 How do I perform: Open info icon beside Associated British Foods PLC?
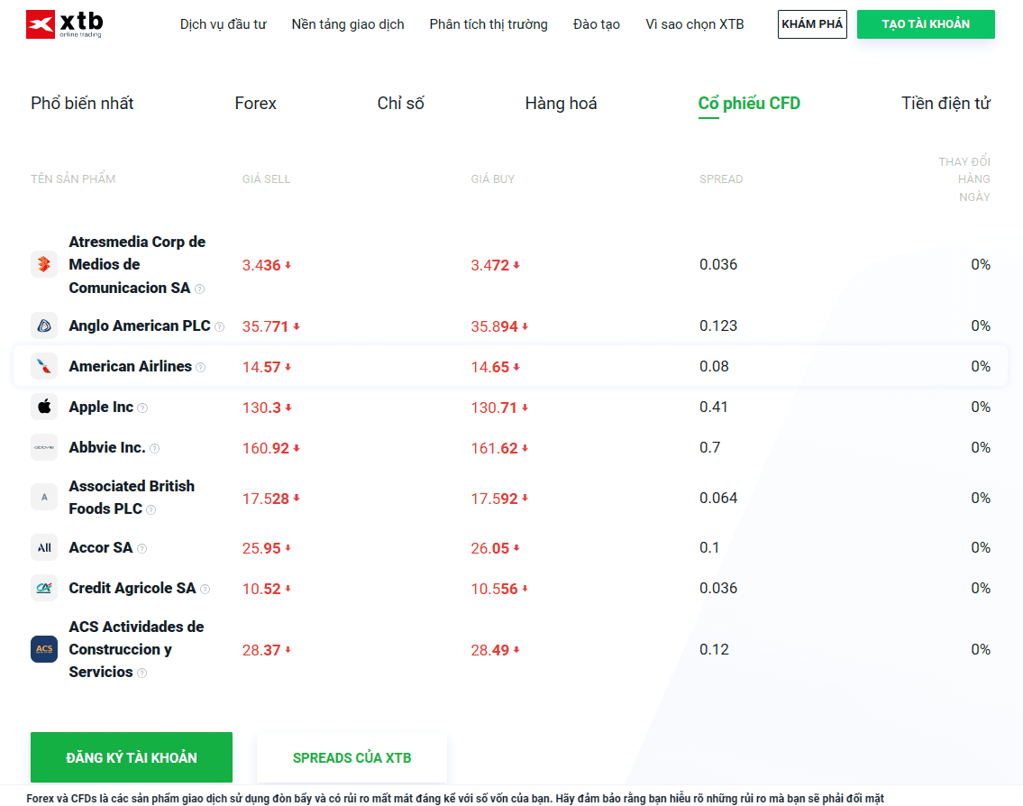tap(151, 509)
